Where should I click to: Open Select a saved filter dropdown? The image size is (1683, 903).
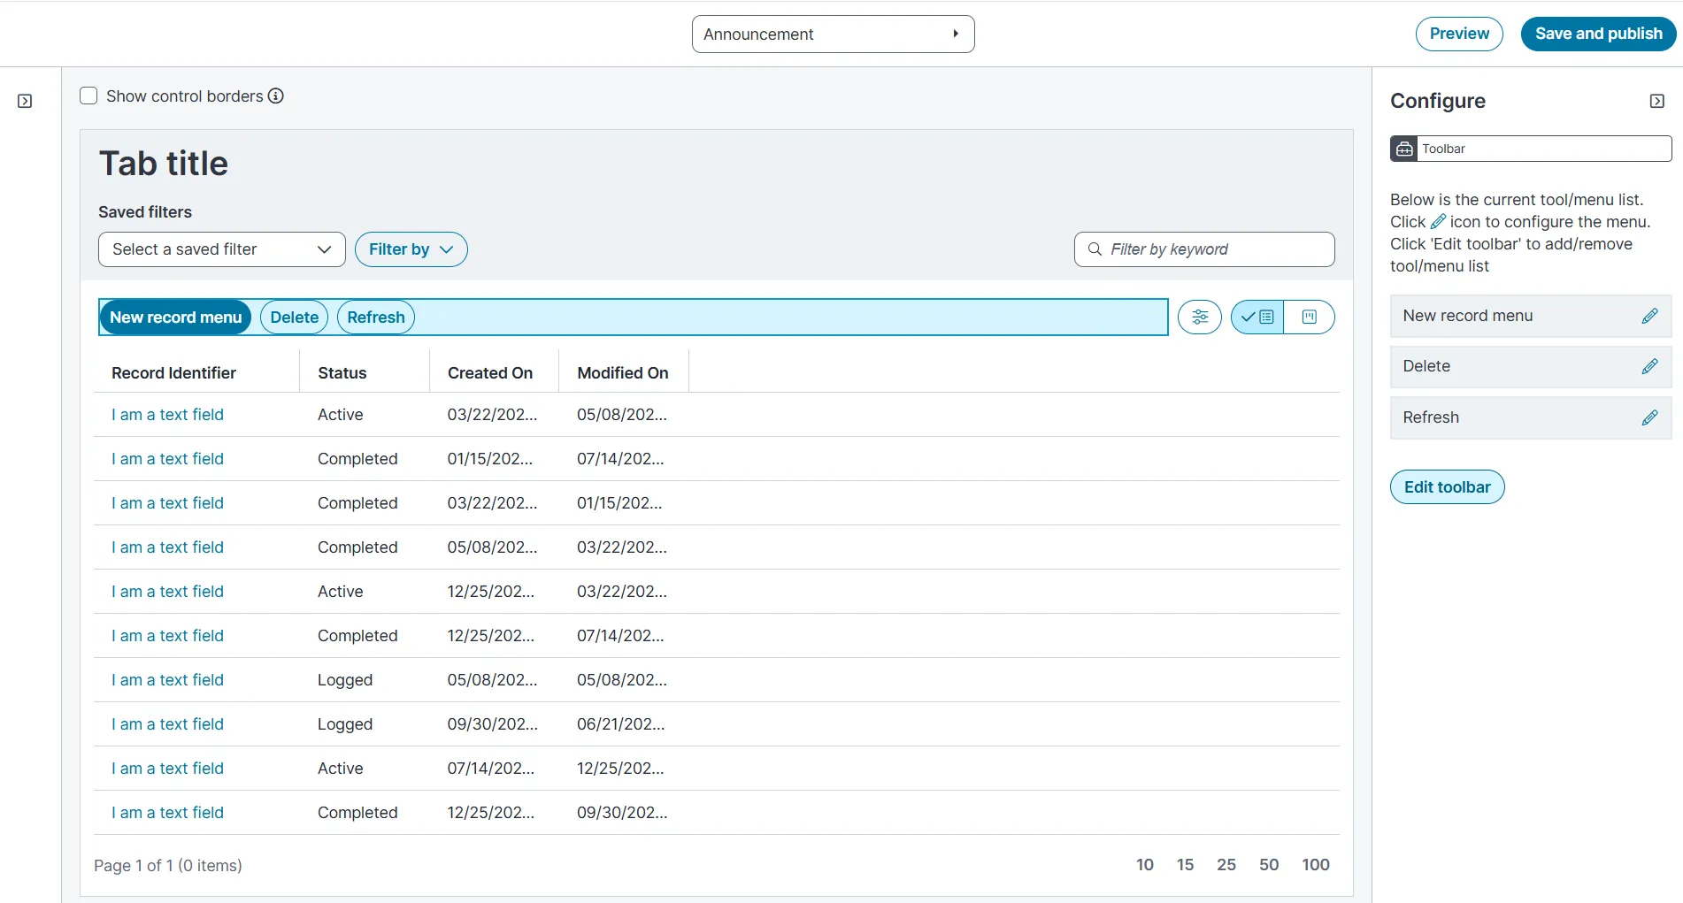pos(222,249)
